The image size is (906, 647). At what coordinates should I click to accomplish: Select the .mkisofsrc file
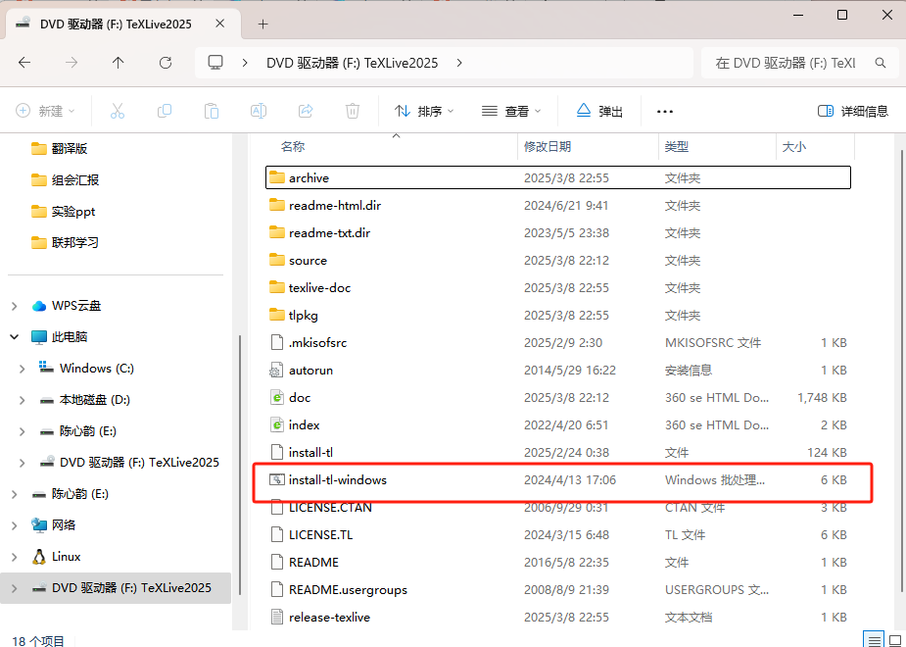[558, 342]
